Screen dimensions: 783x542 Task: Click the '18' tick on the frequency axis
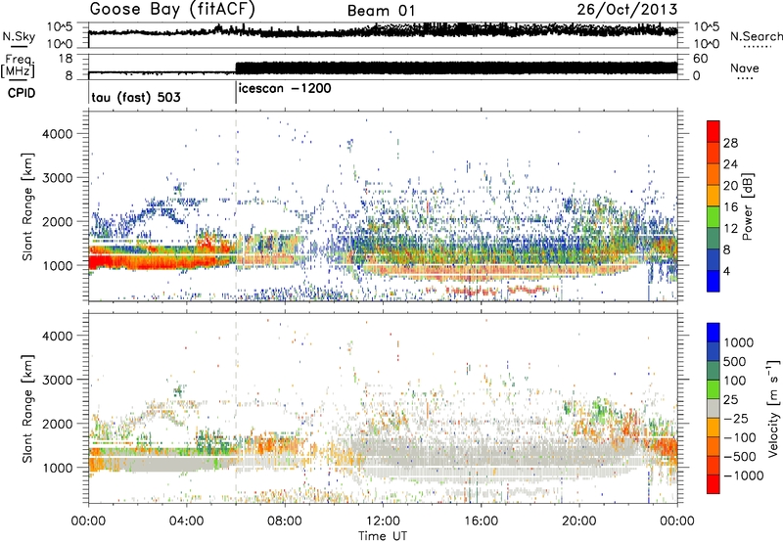tap(65, 59)
